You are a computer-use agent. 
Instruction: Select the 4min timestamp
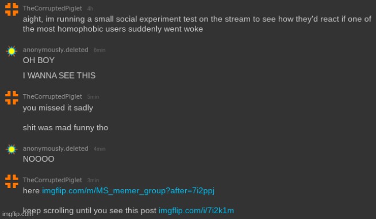(x=99, y=148)
